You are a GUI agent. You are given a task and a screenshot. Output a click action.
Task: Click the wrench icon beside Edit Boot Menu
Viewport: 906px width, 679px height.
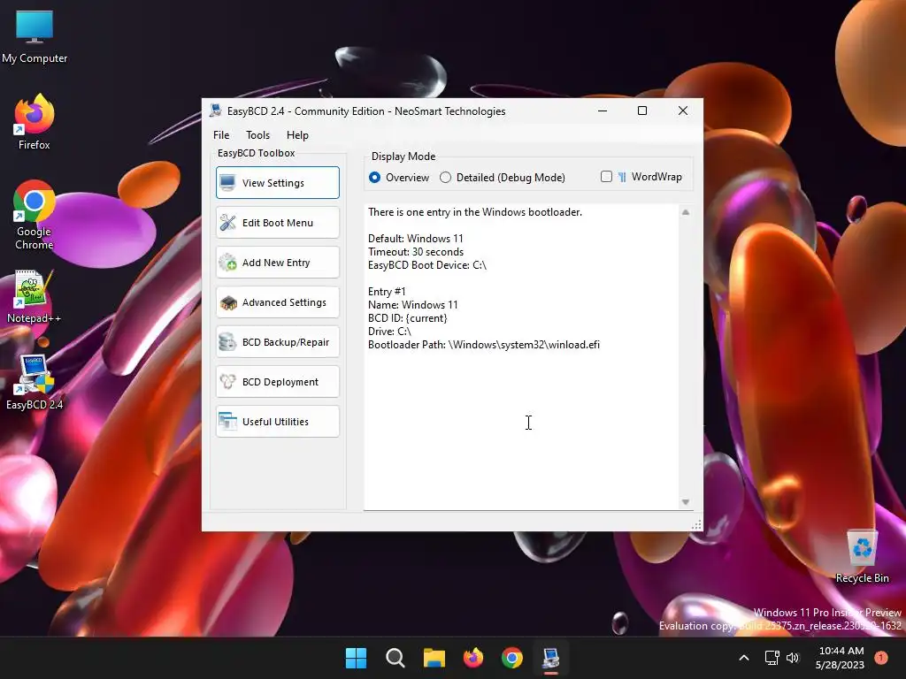(x=227, y=223)
